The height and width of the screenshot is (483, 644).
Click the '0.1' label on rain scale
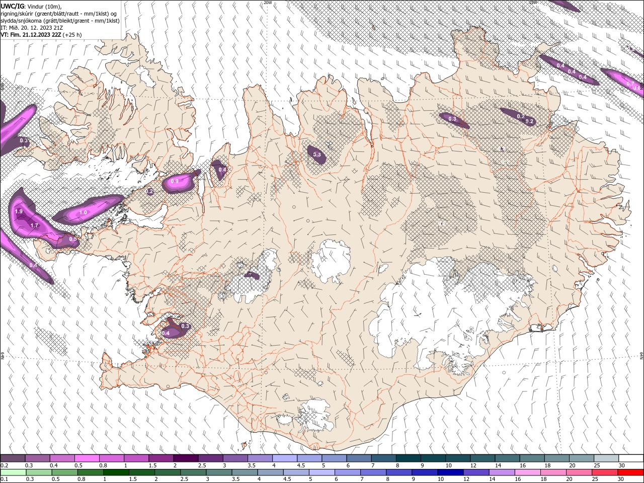pyautogui.click(x=4, y=479)
